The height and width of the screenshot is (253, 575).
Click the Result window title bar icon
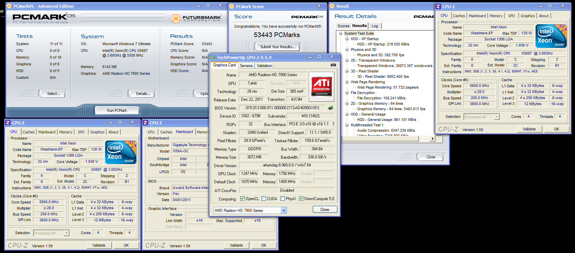tap(332, 6)
